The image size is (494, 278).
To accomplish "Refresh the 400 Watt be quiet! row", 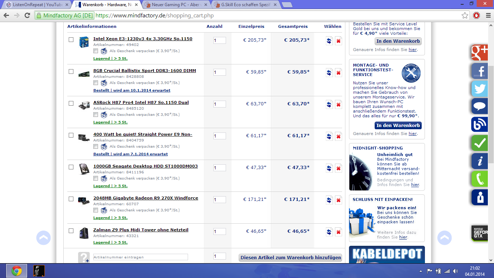I will (x=329, y=136).
